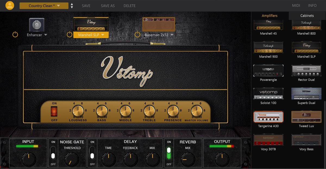
Task: Click the Input level meter
Action: pyautogui.click(x=28, y=146)
